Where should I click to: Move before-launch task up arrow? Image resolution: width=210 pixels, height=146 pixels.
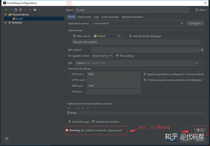tap(83, 108)
